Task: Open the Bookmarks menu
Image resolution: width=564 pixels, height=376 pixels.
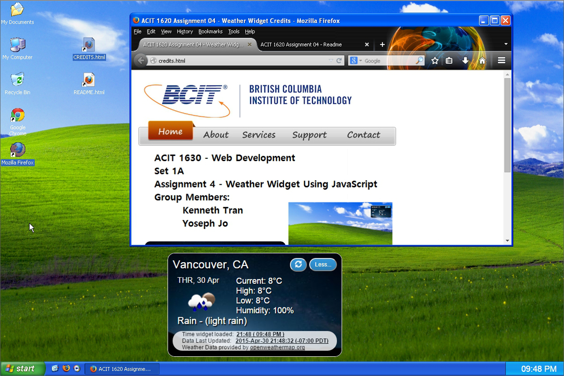Action: pos(210,31)
